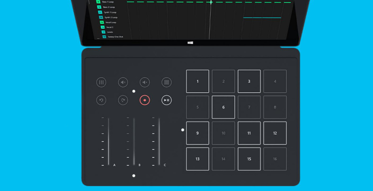Trigger pad 6
Screen dimensions: 373x191
pos(223,107)
